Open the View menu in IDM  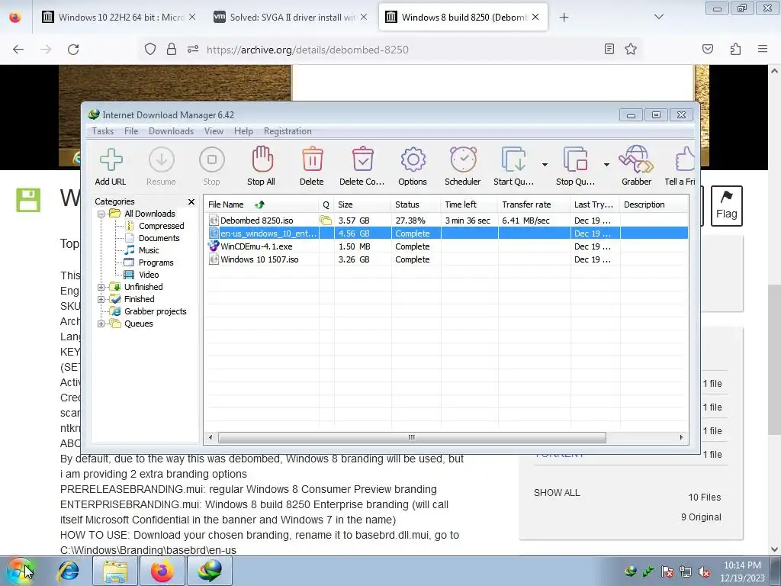tap(214, 131)
